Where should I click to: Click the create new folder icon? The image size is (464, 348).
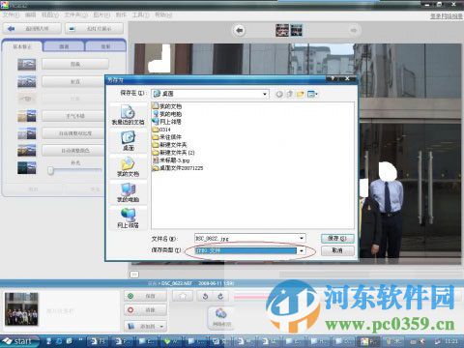pos(301,94)
